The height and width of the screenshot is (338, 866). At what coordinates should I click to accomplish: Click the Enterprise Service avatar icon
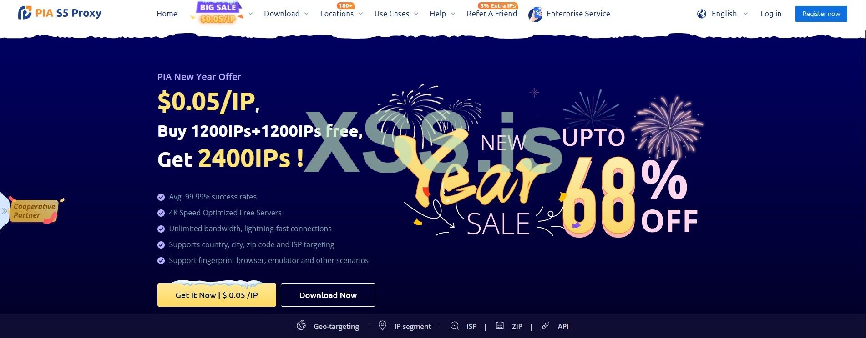tap(535, 15)
